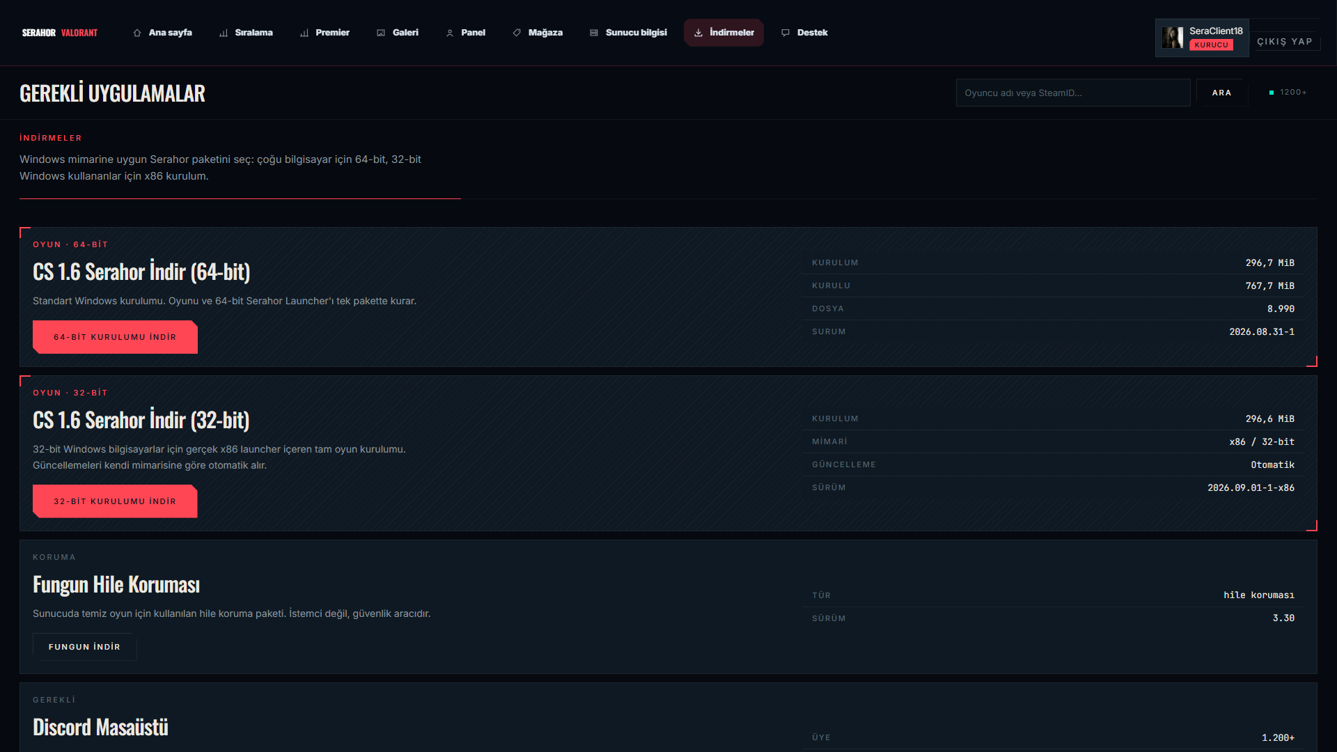1337x752 pixels.
Task: Click the 8.990 file count value
Action: coord(1281,309)
